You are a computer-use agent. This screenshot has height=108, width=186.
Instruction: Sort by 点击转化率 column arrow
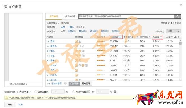click(178, 37)
